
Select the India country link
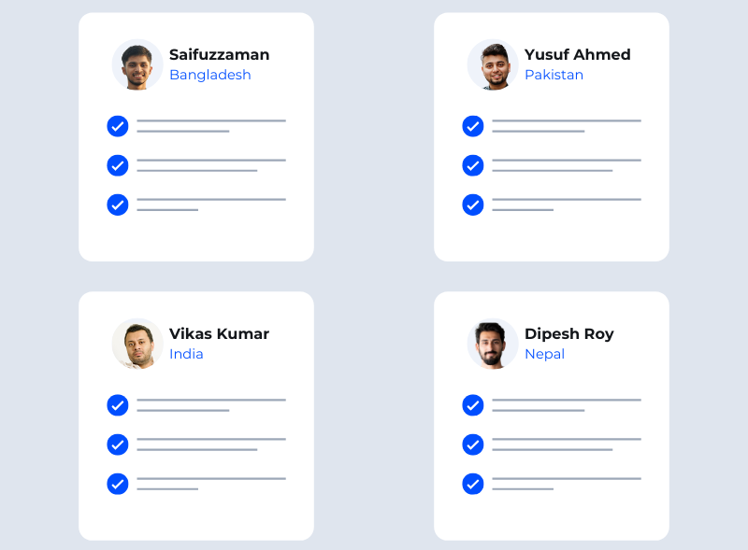[x=186, y=354]
